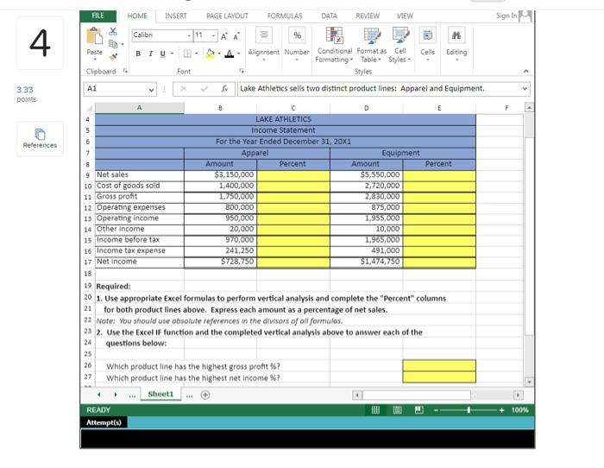Click the Format Painter brush icon

click(113, 57)
